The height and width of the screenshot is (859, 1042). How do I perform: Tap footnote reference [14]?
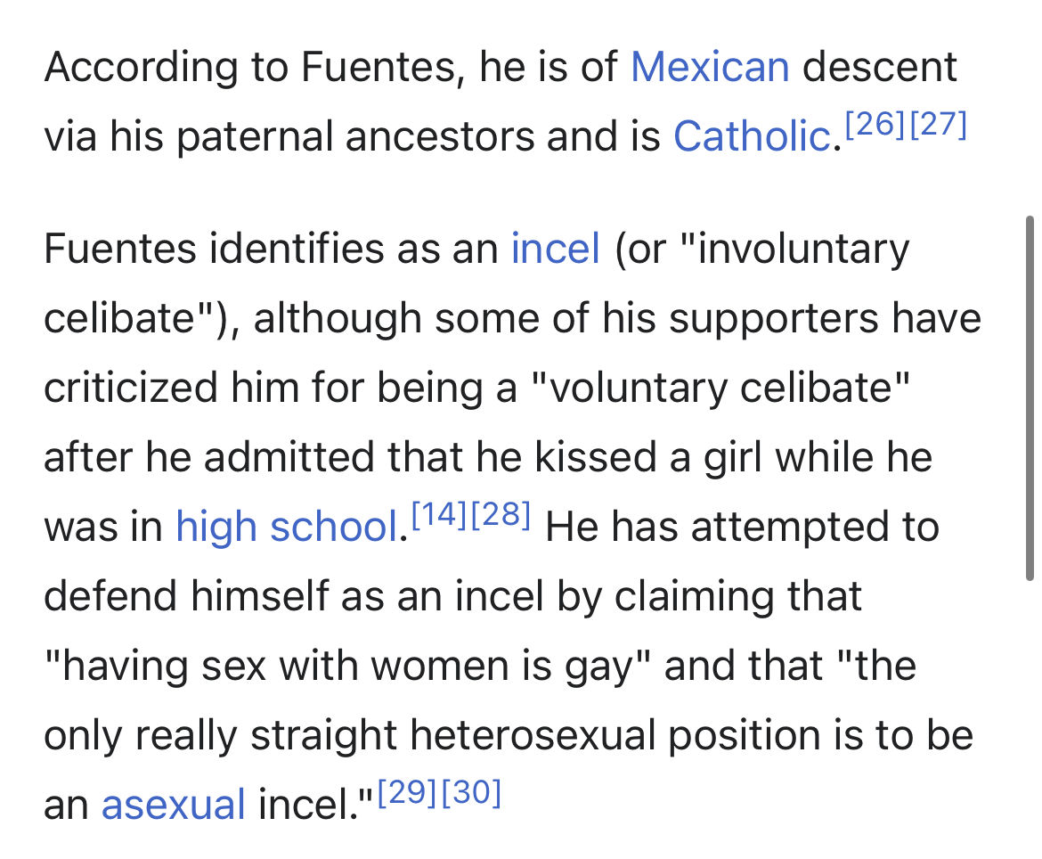440,515
